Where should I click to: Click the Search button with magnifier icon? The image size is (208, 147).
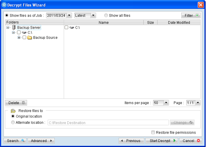point(15,141)
